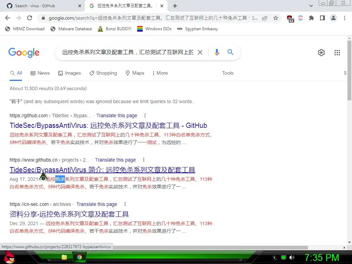The image size is (352, 264).
Task: Select the All results tab
Action: (16, 73)
